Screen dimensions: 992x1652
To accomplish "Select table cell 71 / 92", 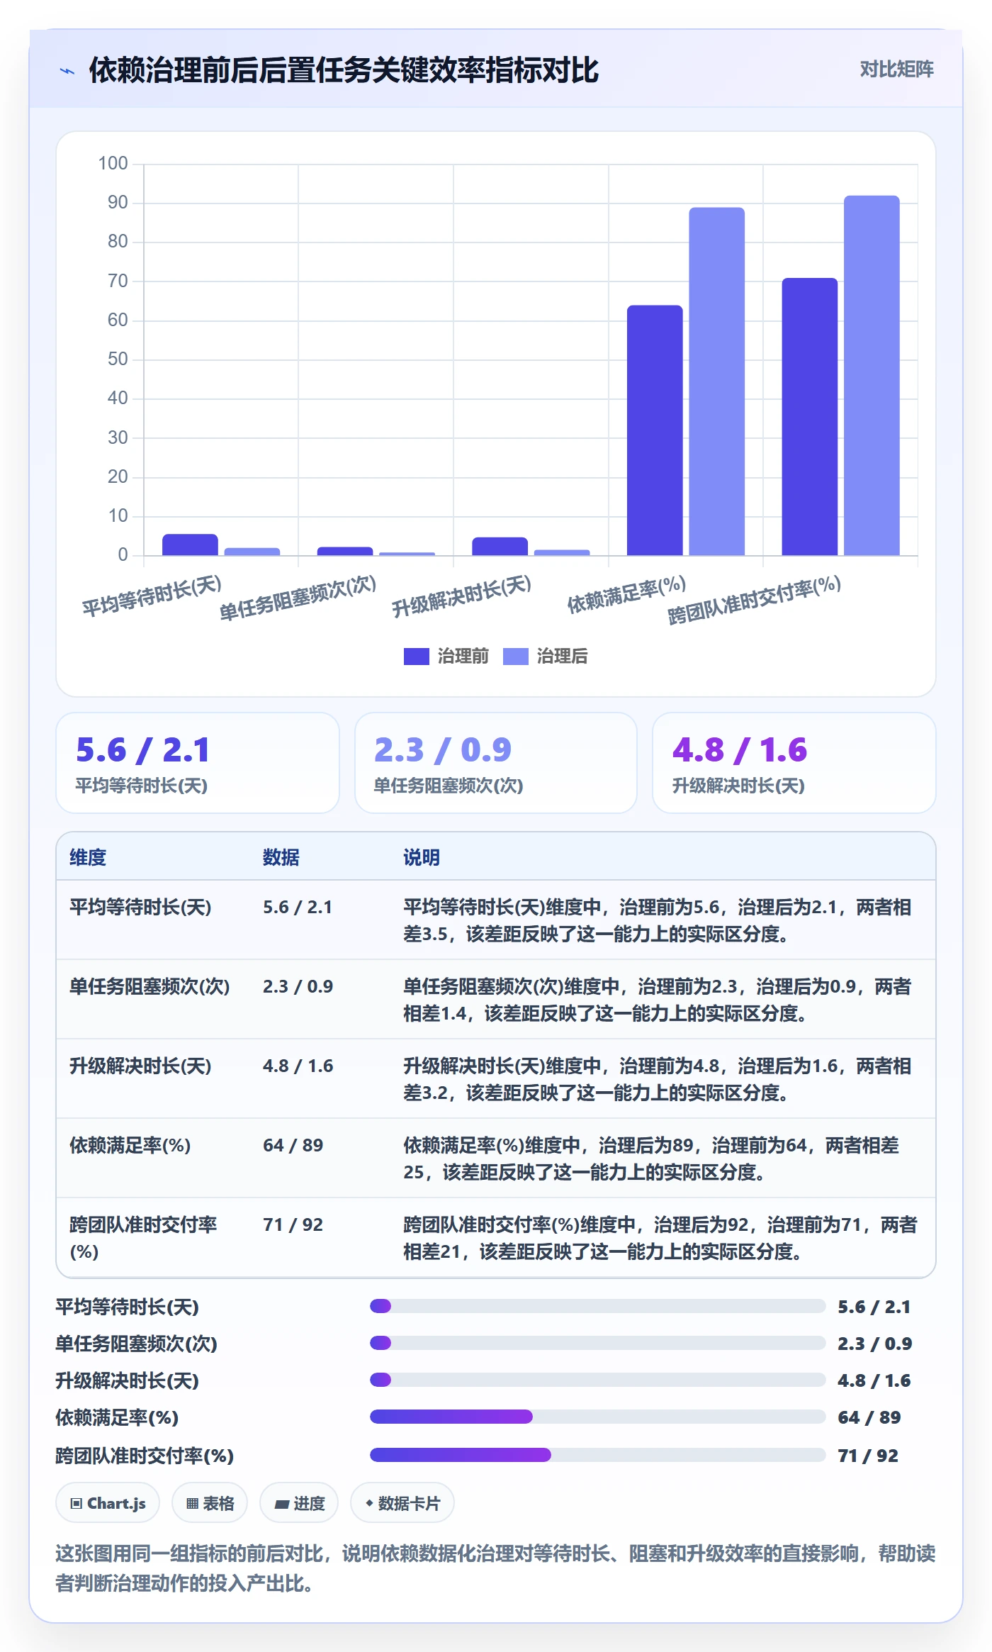I will click(293, 1224).
